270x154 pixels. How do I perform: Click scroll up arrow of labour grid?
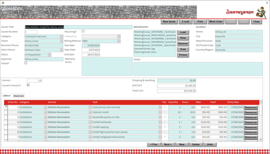(x=261, y=102)
